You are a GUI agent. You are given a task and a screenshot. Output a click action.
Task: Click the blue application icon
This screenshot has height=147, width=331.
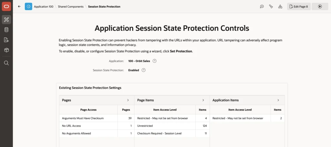tap(28, 6)
